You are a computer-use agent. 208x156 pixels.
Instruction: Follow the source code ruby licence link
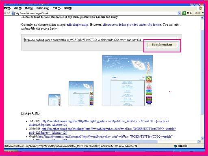coord(132,24)
